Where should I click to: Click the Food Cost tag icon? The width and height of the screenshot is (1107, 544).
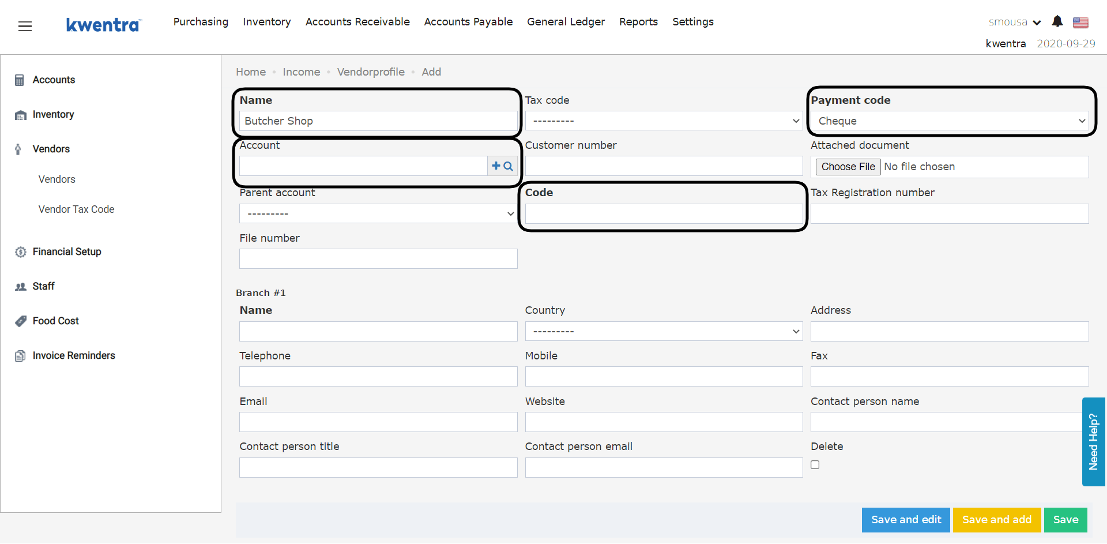click(21, 321)
